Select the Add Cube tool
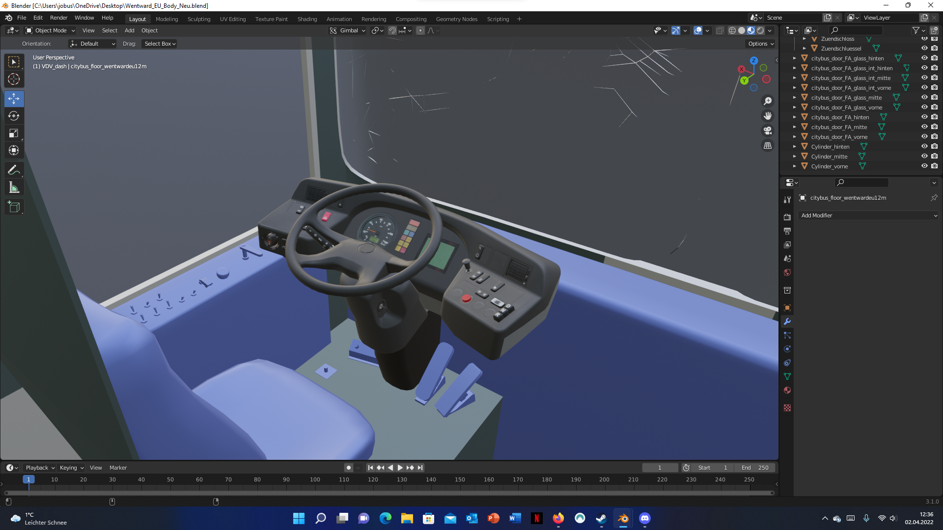Image resolution: width=943 pixels, height=530 pixels. (14, 207)
